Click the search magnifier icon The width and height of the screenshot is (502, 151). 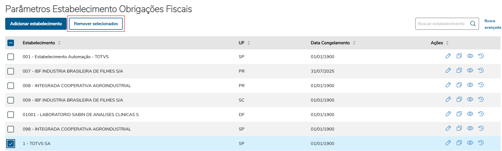pyautogui.click(x=473, y=24)
